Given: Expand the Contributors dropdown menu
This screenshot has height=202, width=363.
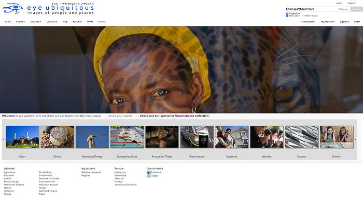Looking at the screenshot, I should pos(308,22).
